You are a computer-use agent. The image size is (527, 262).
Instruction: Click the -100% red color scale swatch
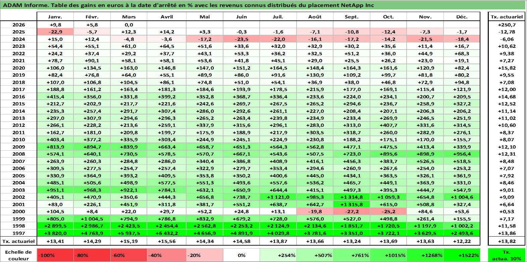click(x=55, y=255)
